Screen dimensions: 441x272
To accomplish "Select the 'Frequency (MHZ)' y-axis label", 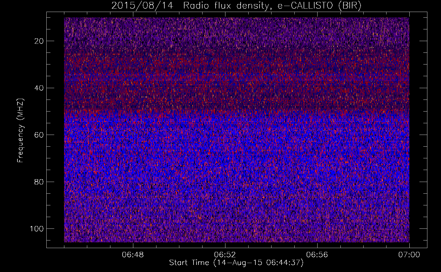I will (x=21, y=131).
